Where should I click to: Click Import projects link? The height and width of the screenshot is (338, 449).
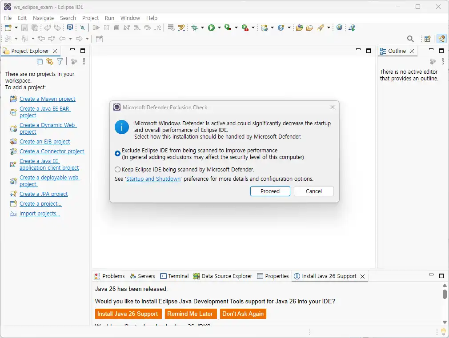tap(40, 214)
